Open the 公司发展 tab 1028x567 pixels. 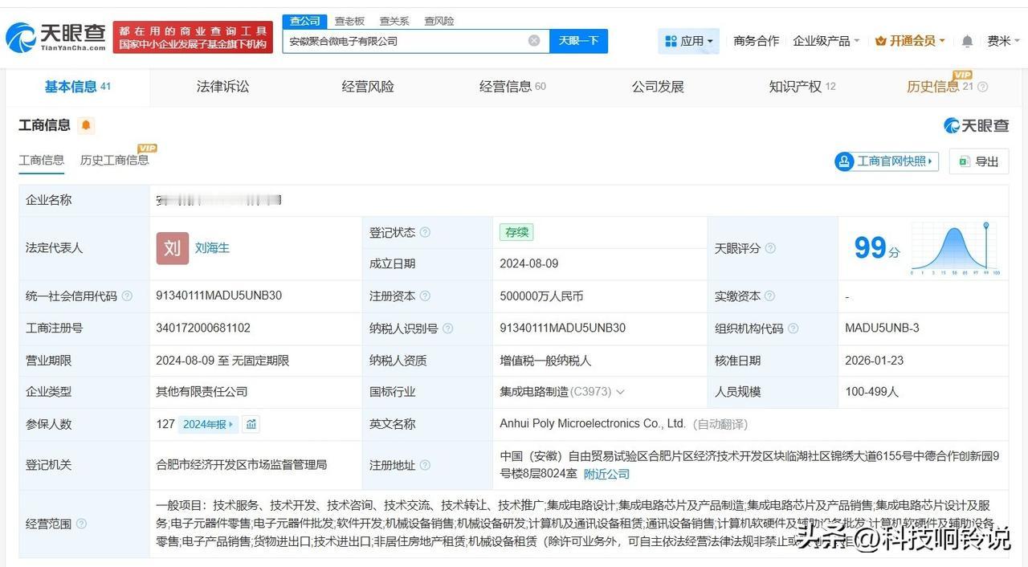(658, 87)
